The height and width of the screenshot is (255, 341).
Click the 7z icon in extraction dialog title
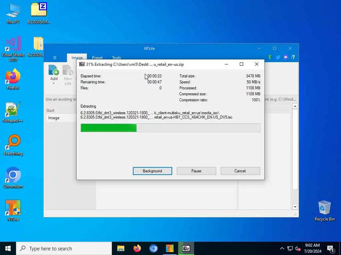[82, 64]
